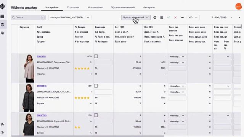Open the NmId link in the Блуза_427 row
This screenshot has height=137, width=244.
(42, 86)
